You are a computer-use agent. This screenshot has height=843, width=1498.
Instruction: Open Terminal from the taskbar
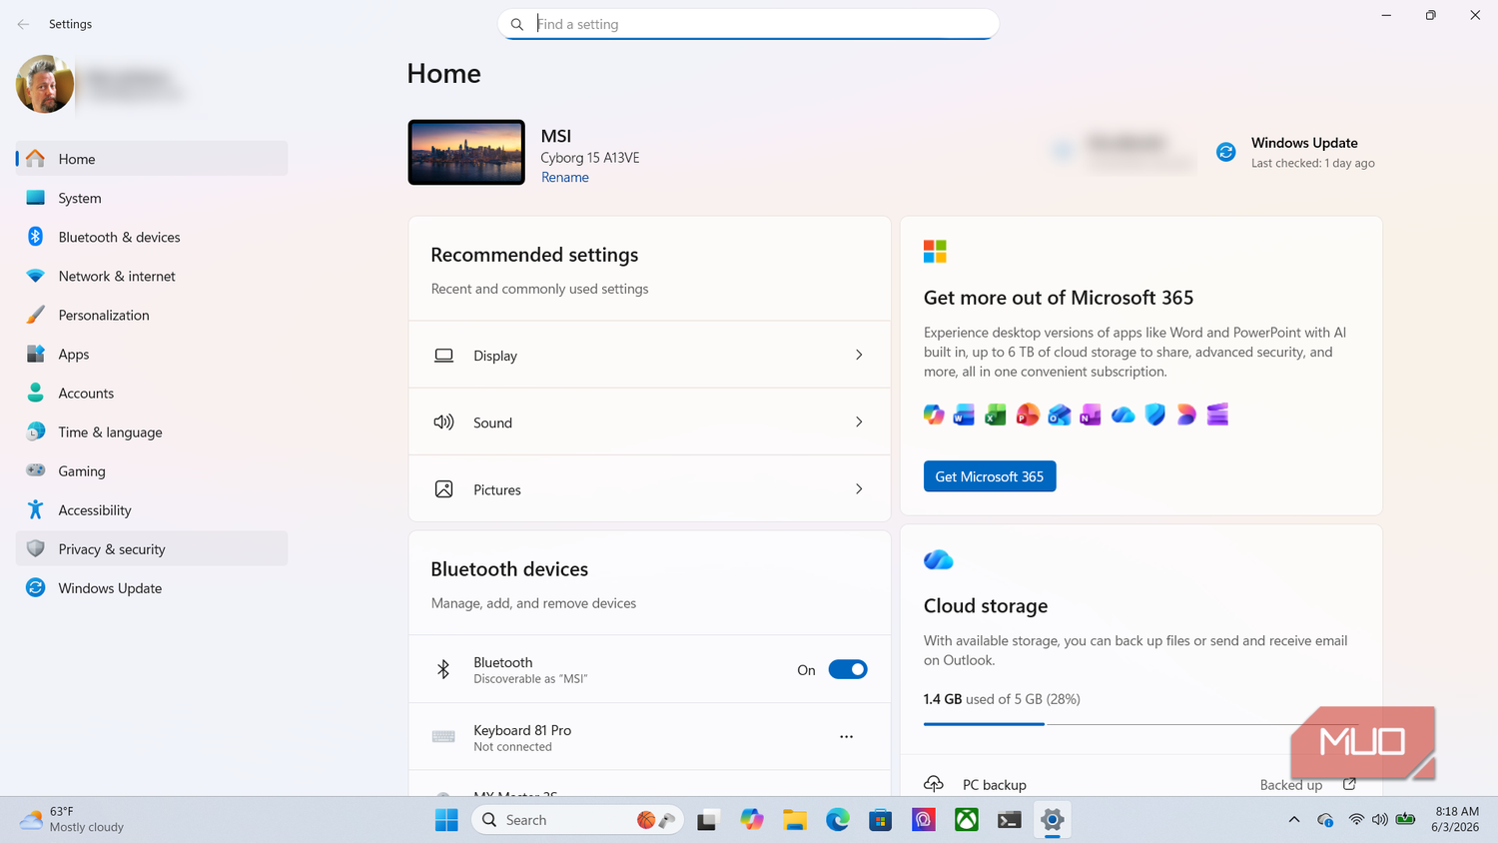(1010, 820)
